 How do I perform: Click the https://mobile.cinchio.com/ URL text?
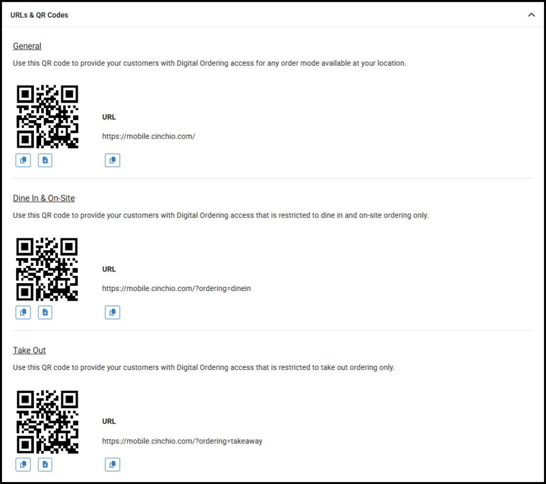(x=148, y=136)
